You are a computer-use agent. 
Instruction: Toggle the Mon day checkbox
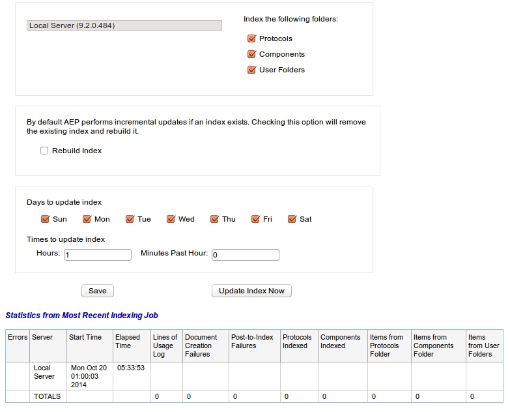tap(87, 220)
